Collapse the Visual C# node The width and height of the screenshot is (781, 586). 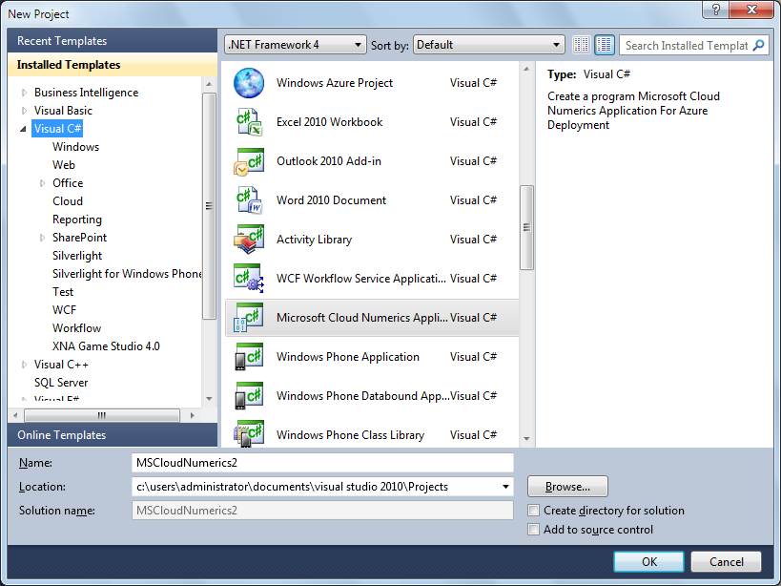pyautogui.click(x=24, y=129)
